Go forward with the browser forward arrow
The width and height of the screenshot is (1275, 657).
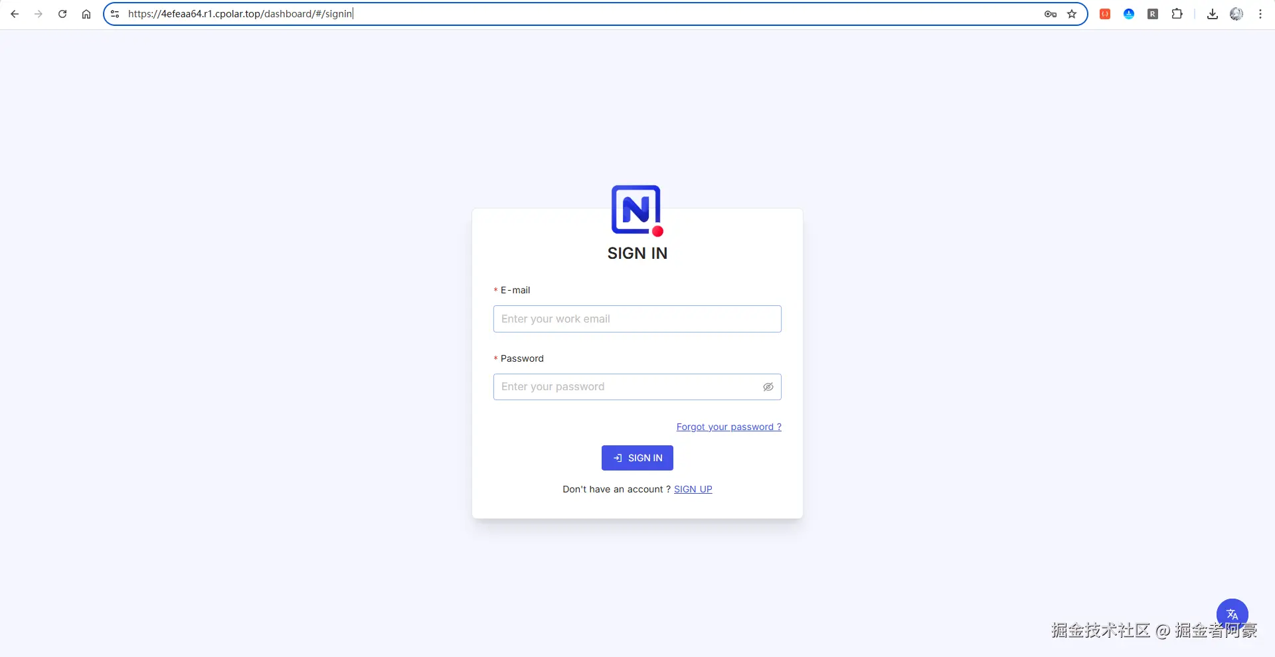(x=39, y=14)
